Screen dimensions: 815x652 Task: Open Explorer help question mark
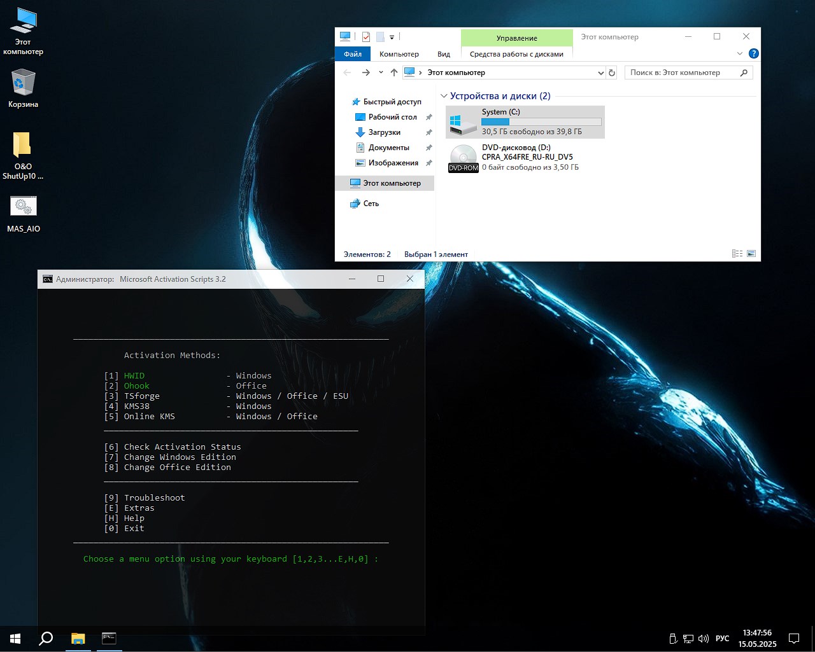pos(754,54)
